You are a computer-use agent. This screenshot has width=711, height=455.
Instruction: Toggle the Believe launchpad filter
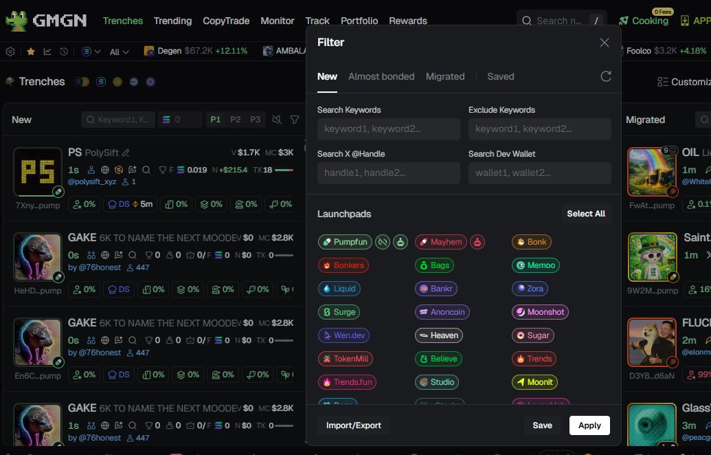438,359
